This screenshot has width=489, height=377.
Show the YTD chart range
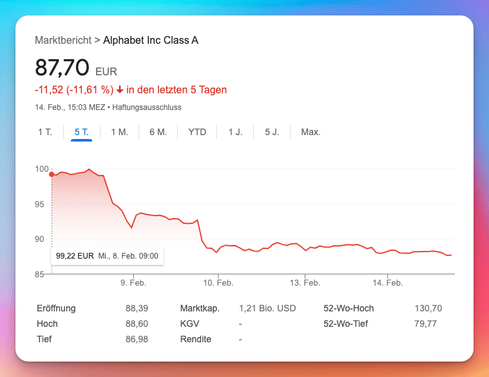pyautogui.click(x=197, y=132)
